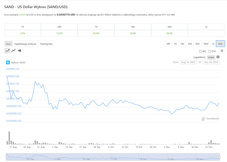
Task: Switch chart scale to Logarithmic
Action: point(199,57)
